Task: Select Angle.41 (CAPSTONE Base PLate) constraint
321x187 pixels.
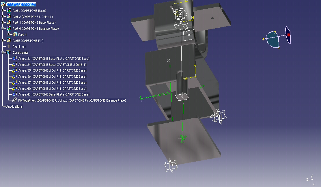Action: 54,95
